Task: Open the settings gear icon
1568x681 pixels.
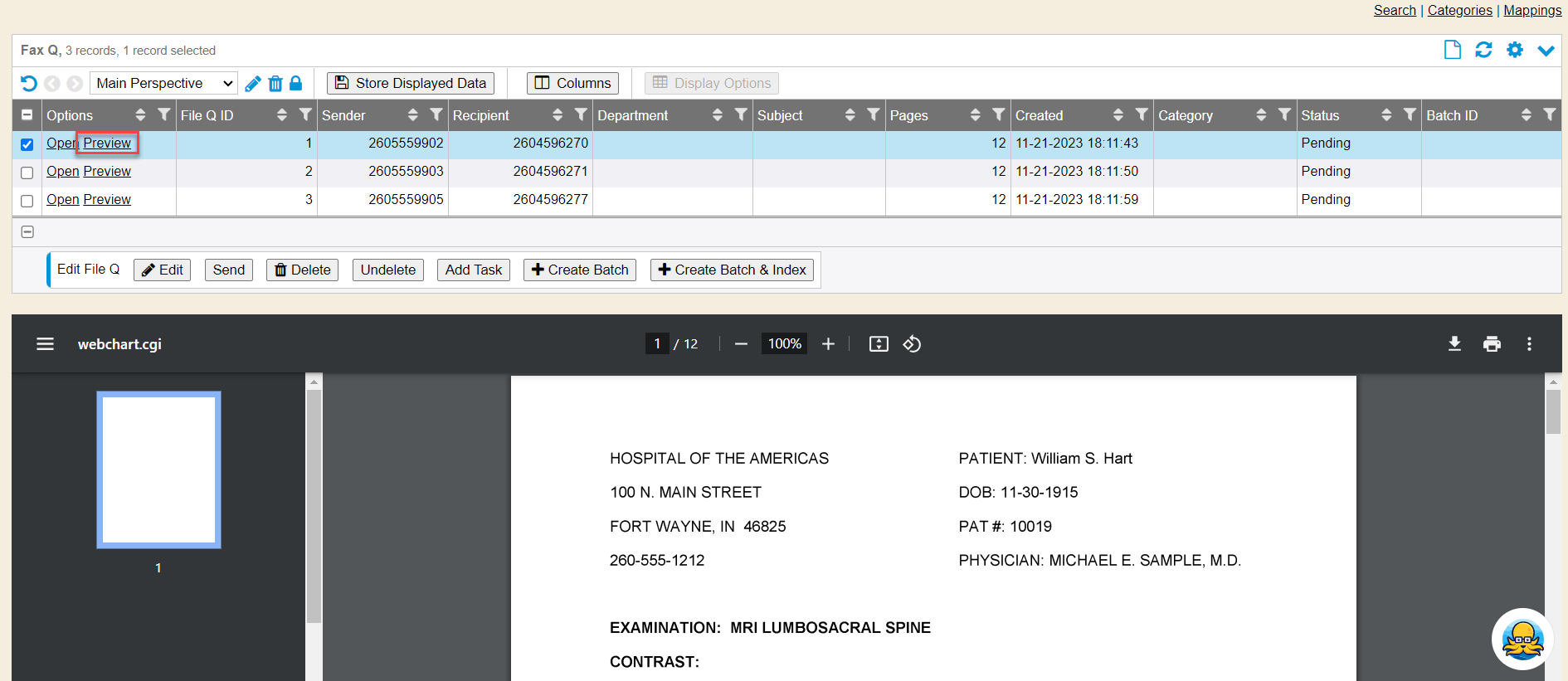Action: pyautogui.click(x=1515, y=50)
